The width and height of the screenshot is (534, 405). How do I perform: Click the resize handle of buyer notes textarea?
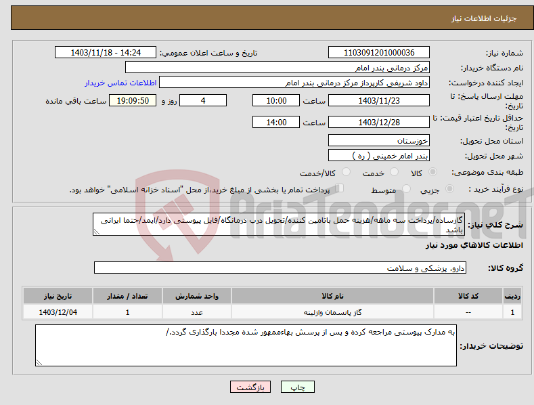point(39,362)
